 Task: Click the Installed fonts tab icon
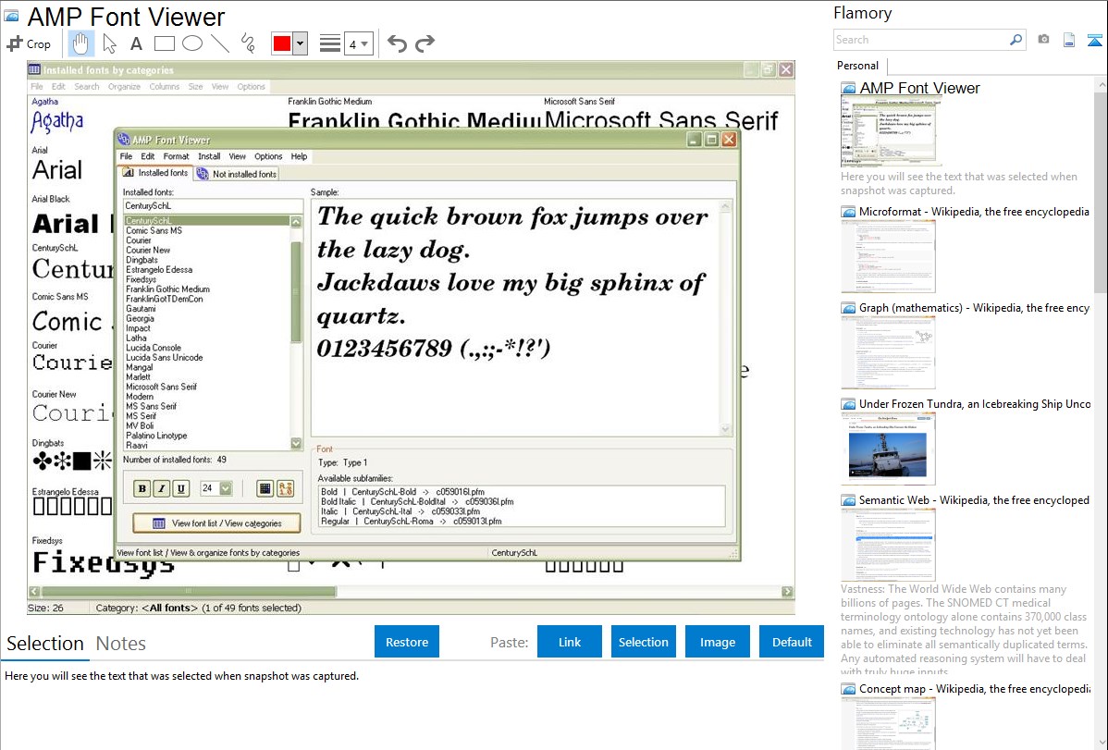[128, 173]
